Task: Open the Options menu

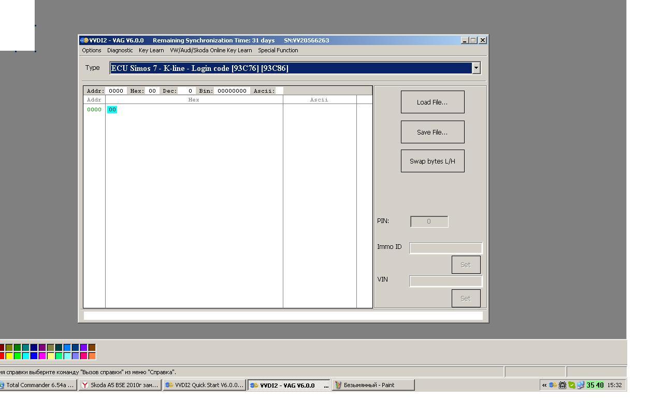Action: pos(92,50)
